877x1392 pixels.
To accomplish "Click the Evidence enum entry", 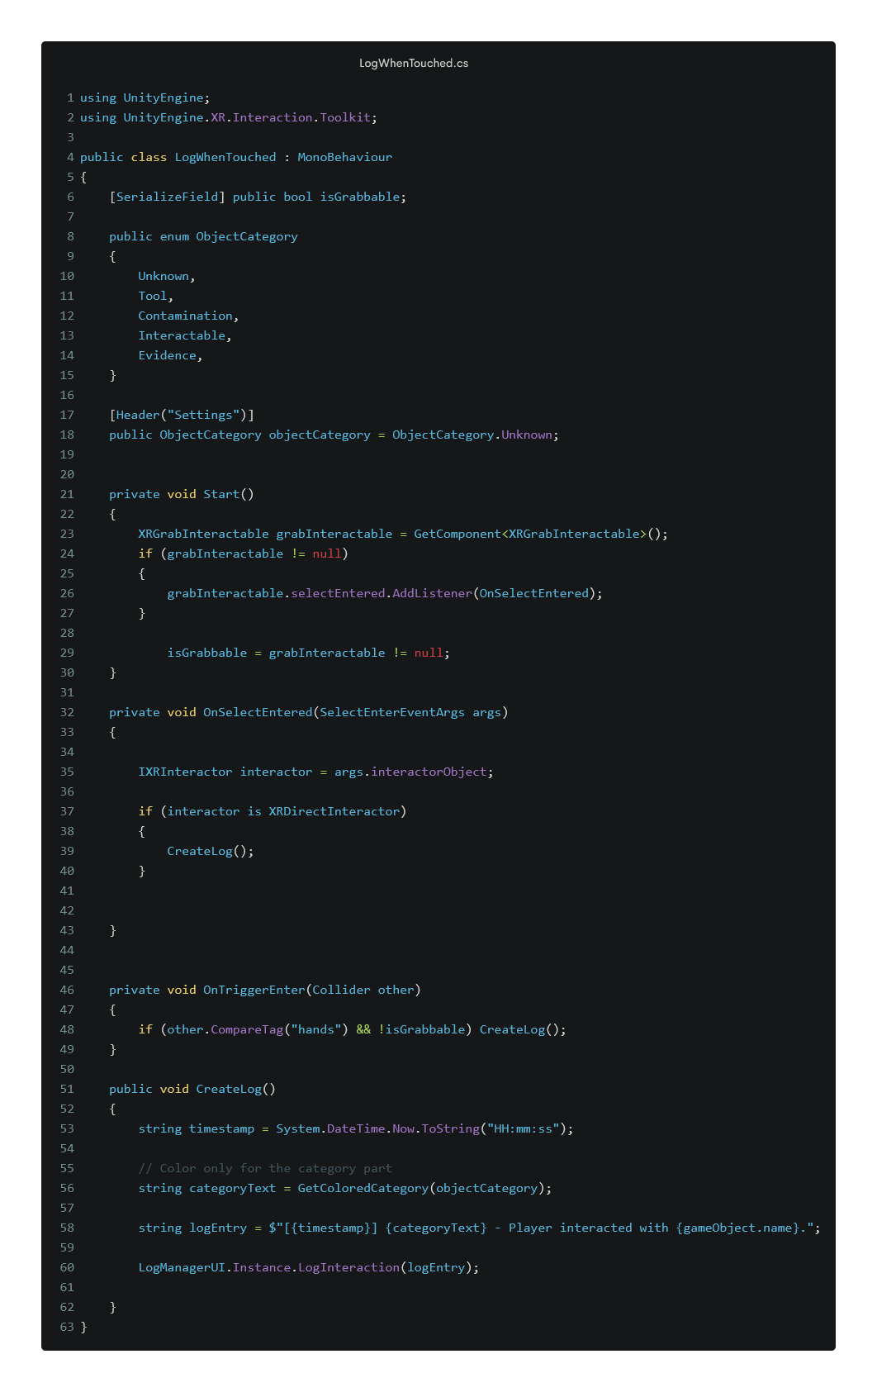I will tap(167, 355).
